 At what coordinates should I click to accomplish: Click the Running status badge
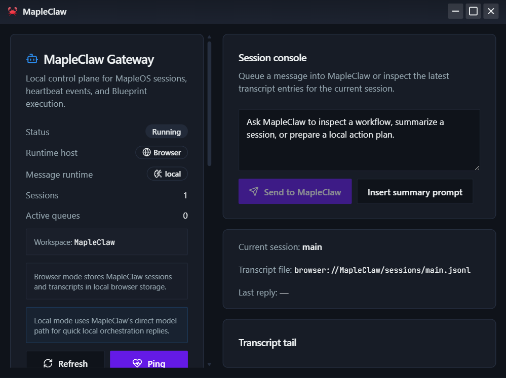pyautogui.click(x=166, y=132)
